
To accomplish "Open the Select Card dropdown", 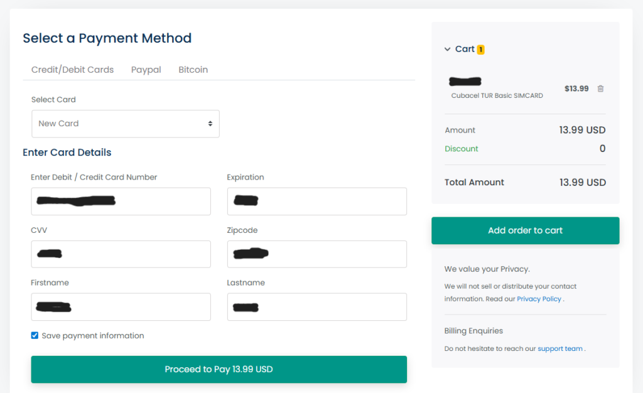I will [126, 124].
